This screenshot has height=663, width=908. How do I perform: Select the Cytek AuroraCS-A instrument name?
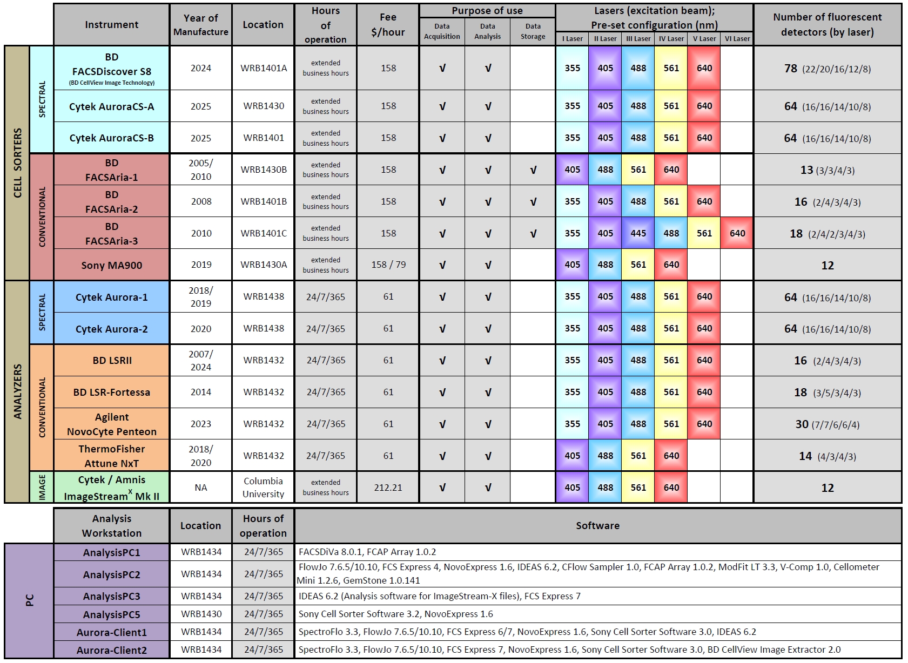[x=111, y=106]
